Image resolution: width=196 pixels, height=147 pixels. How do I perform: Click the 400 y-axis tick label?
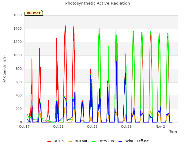pyautogui.click(x=19, y=96)
